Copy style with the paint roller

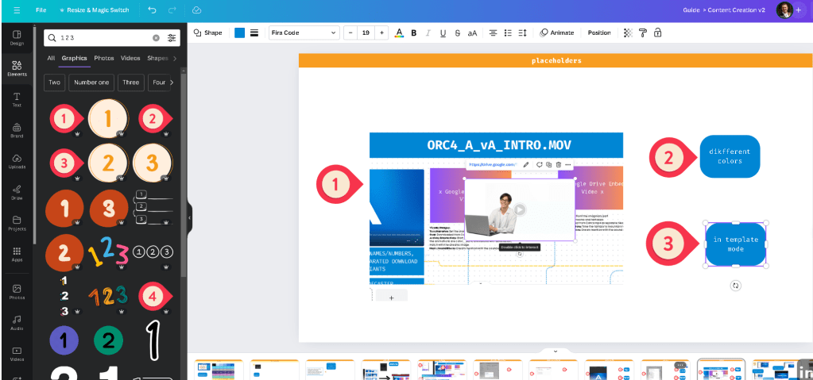click(x=643, y=33)
